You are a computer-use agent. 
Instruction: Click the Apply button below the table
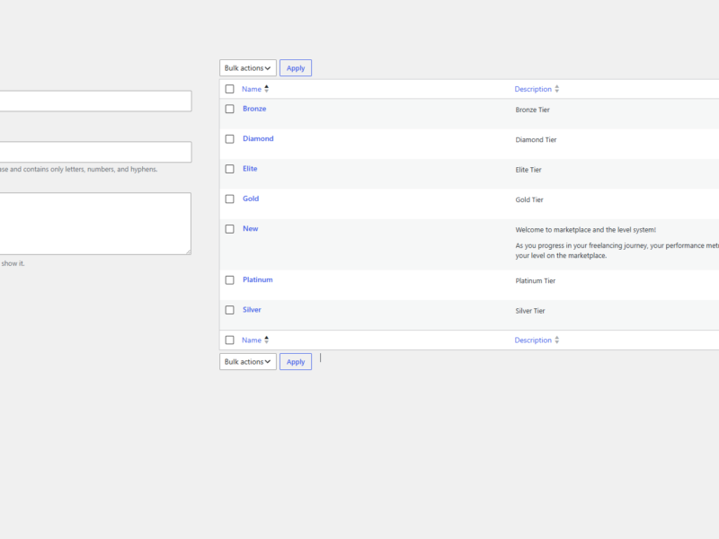pos(296,362)
